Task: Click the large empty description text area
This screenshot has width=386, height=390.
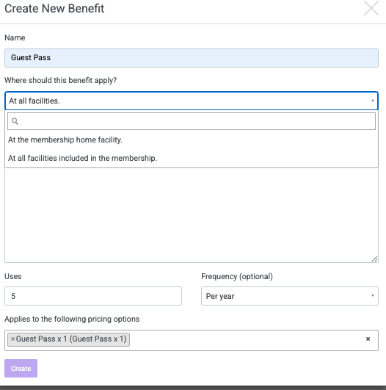Action: coord(192,215)
